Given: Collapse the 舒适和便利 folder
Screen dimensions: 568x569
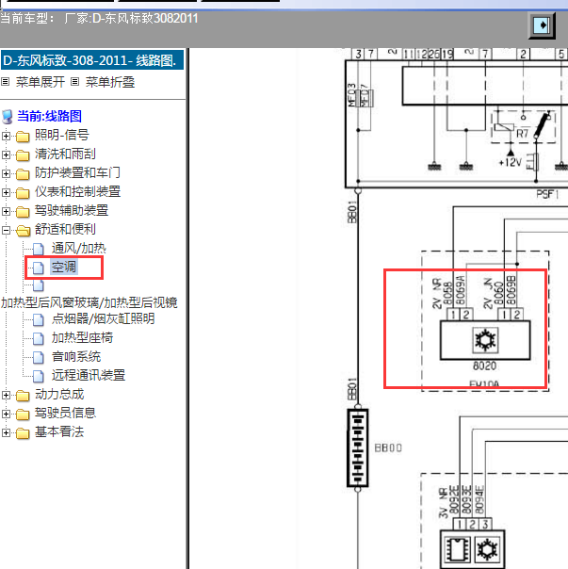Looking at the screenshot, I should 6,231.
